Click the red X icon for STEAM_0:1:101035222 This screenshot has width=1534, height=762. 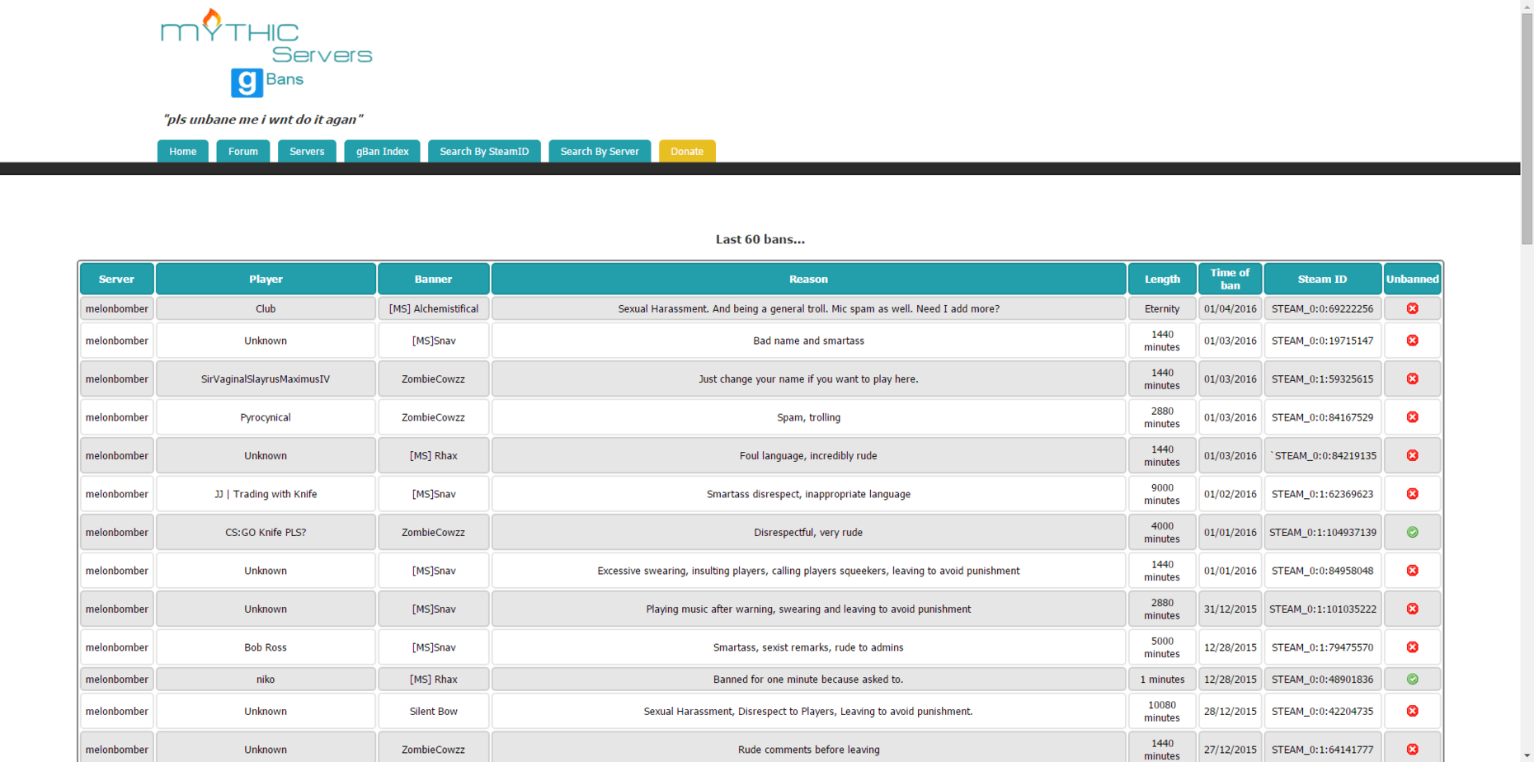point(1412,609)
